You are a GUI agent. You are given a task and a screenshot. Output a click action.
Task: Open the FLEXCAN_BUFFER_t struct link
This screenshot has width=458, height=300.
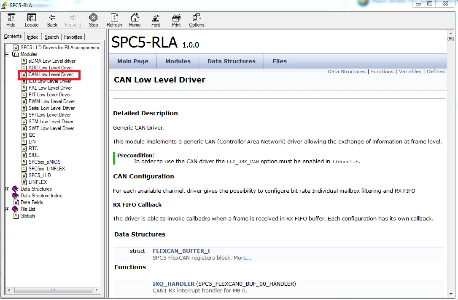coord(181,251)
